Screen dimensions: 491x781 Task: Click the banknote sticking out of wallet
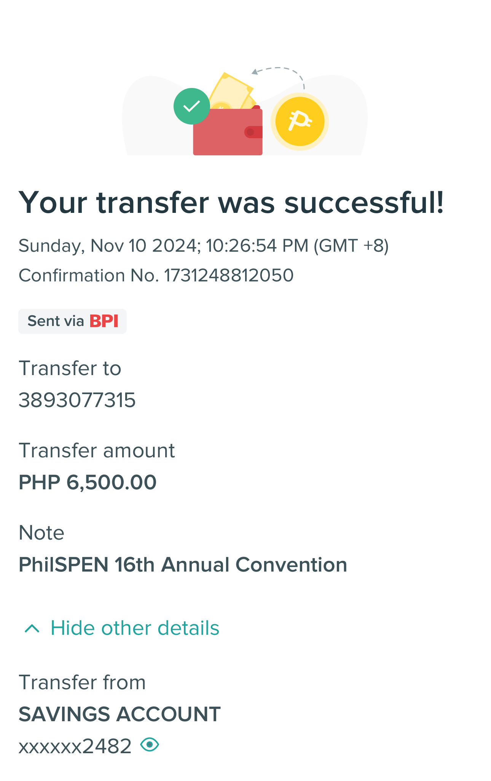pos(231,91)
